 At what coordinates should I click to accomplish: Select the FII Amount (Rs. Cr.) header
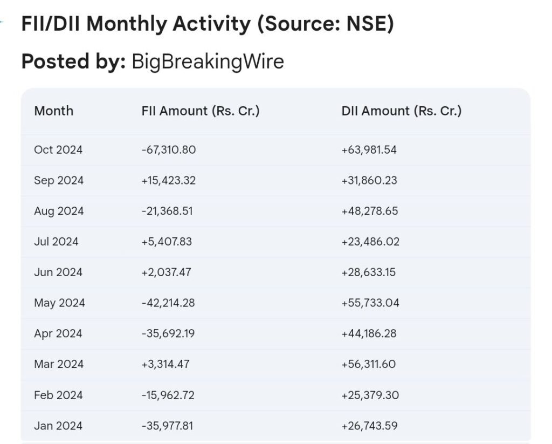201,111
